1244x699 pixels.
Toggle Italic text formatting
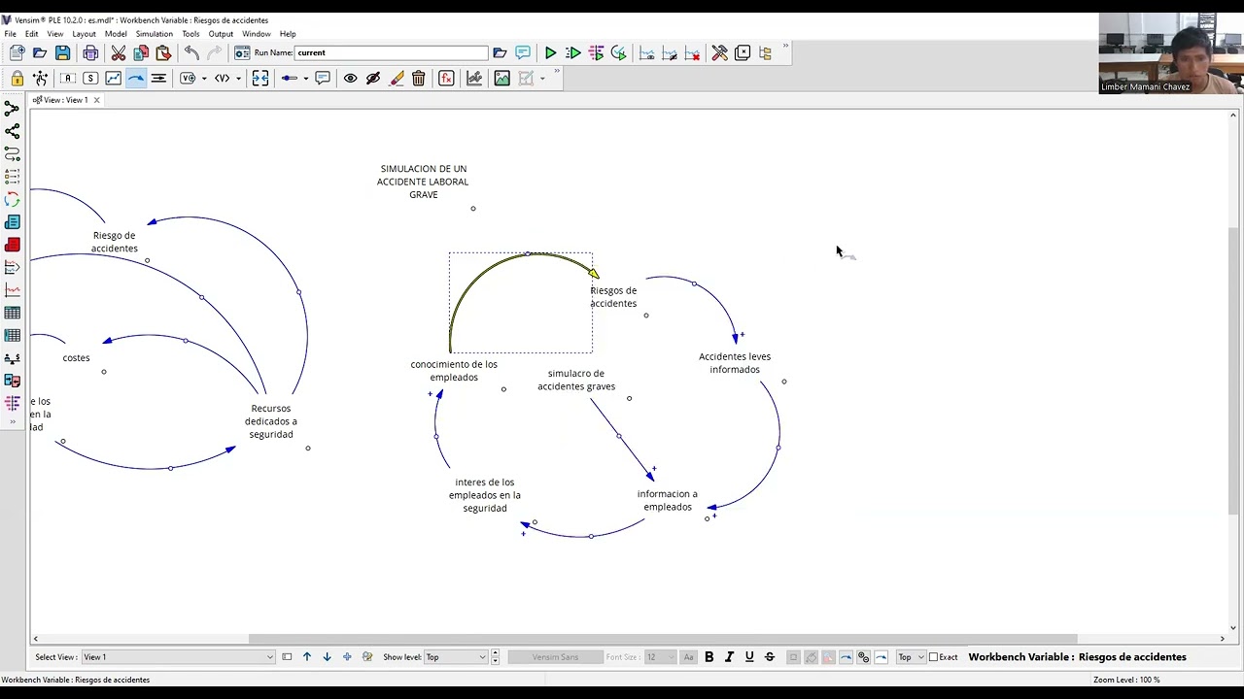click(x=729, y=657)
